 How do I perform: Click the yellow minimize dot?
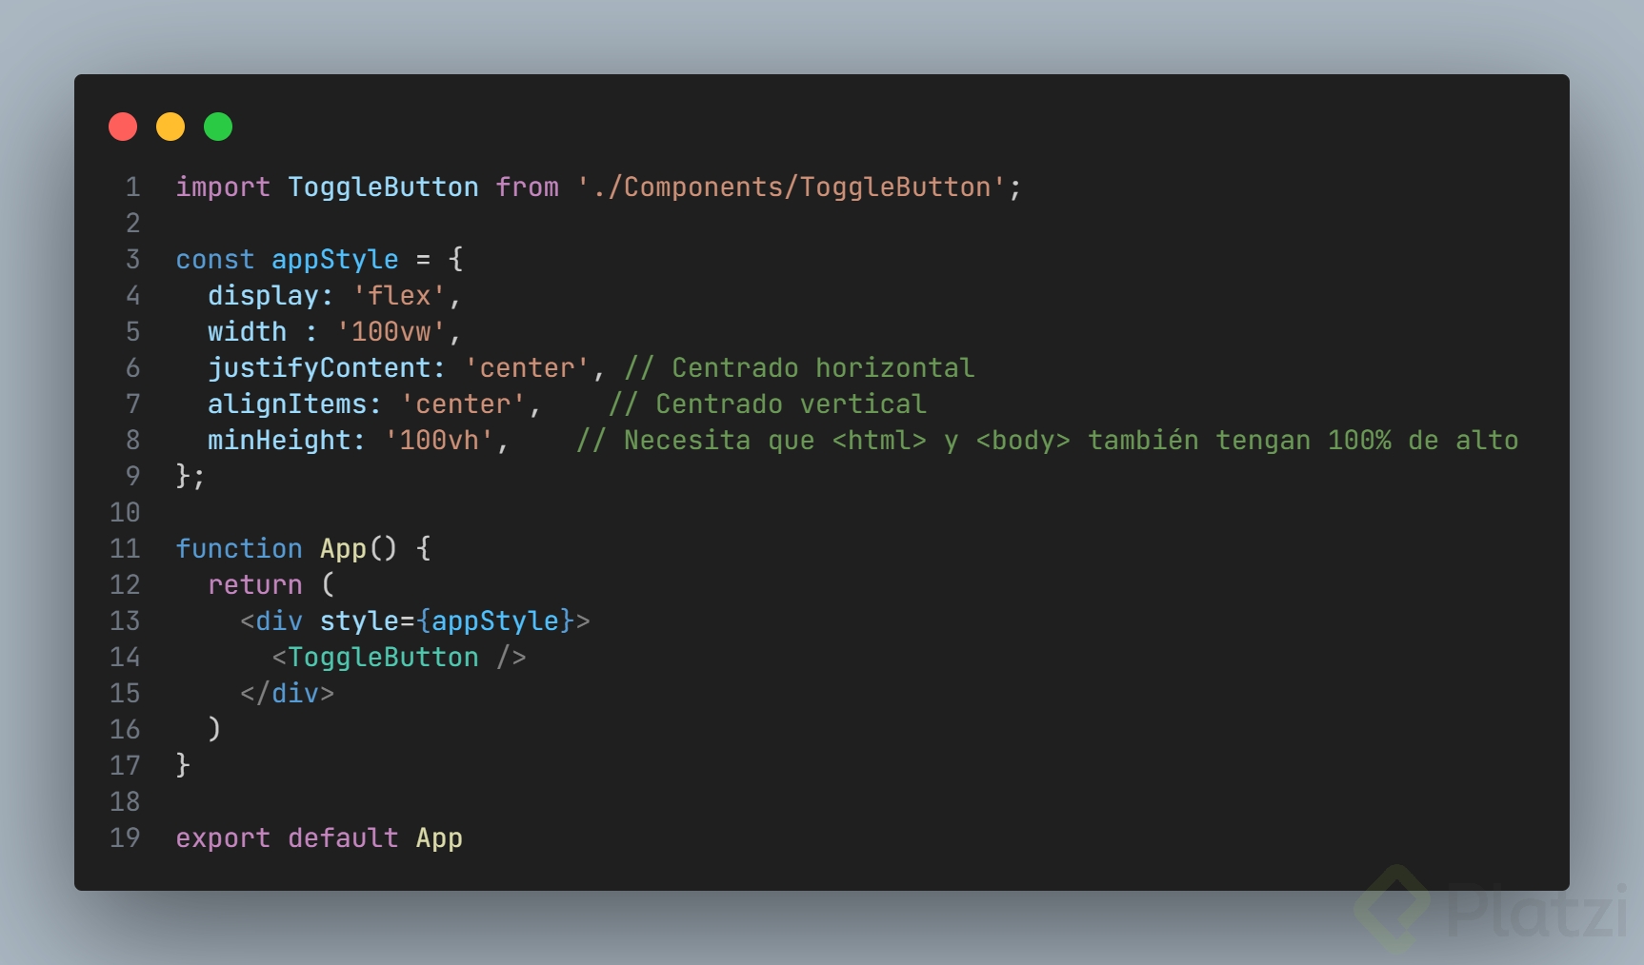point(170,127)
